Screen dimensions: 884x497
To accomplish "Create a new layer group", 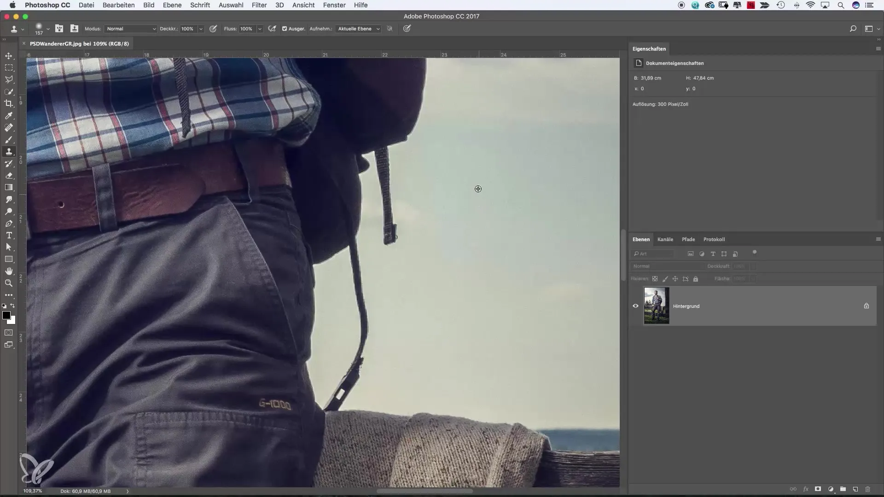I will pyautogui.click(x=843, y=489).
